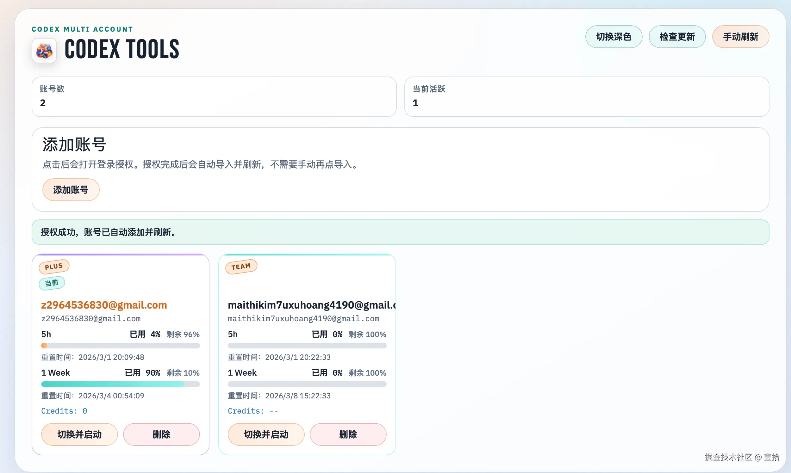The width and height of the screenshot is (791, 473).
Task: Delete the maithikim7uxuhoang4190 TEAM account
Action: 348,434
